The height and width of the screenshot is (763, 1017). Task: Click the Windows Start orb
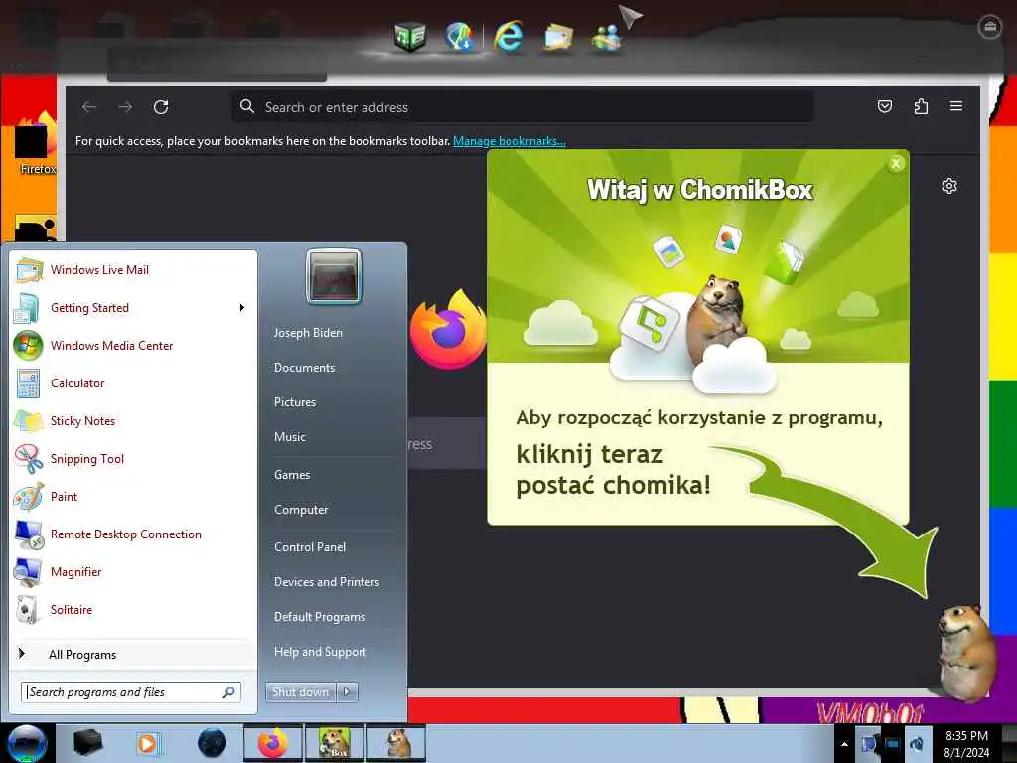[x=27, y=743]
